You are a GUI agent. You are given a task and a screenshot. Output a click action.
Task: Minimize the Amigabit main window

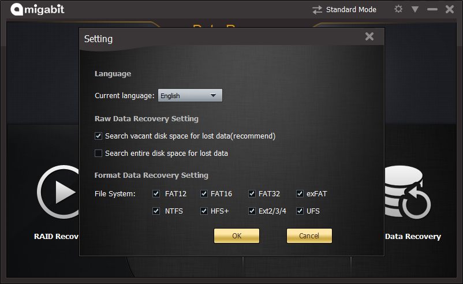(432, 9)
